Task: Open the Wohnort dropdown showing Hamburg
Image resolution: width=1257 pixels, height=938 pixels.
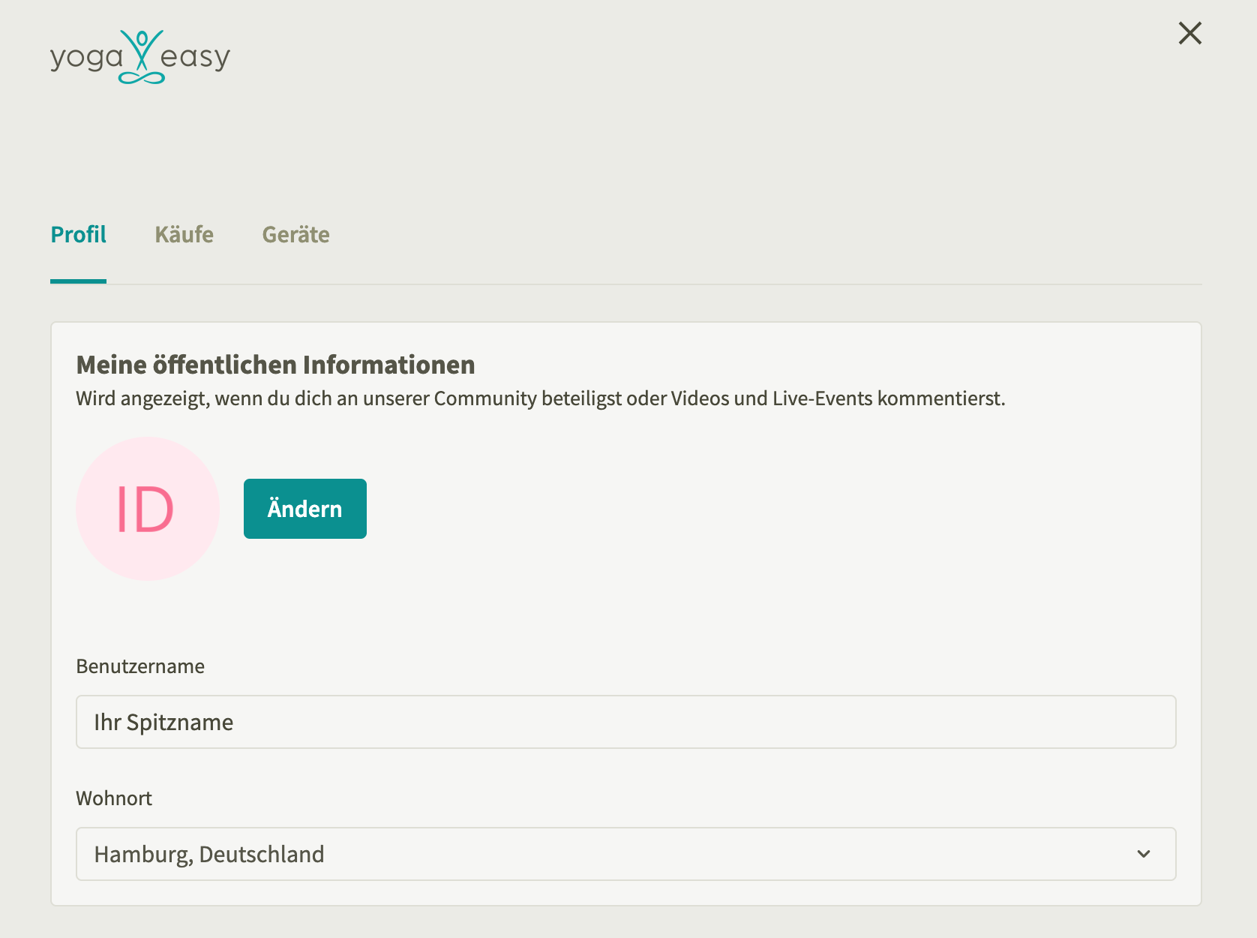Action: click(x=625, y=854)
